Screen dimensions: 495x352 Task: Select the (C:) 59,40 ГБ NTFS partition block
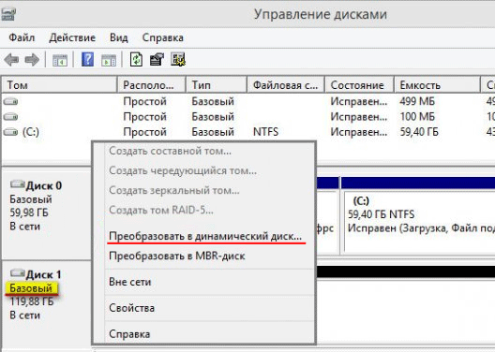(x=419, y=221)
